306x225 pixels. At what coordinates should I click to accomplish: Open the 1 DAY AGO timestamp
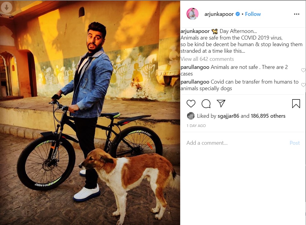pos(196,126)
